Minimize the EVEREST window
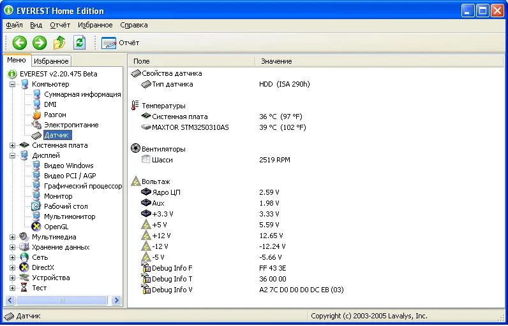508x326 pixels. click(468, 11)
